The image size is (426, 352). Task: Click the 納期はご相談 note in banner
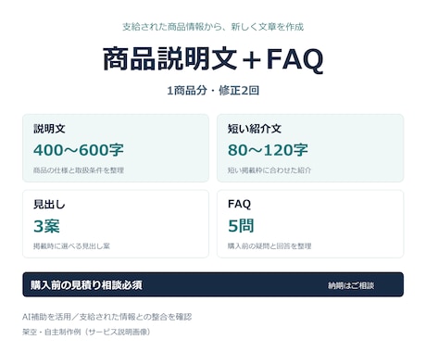(x=351, y=285)
